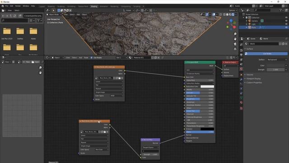Select rendered viewport shading sphere
The width and height of the screenshot is (289, 163).
(x=233, y=14)
